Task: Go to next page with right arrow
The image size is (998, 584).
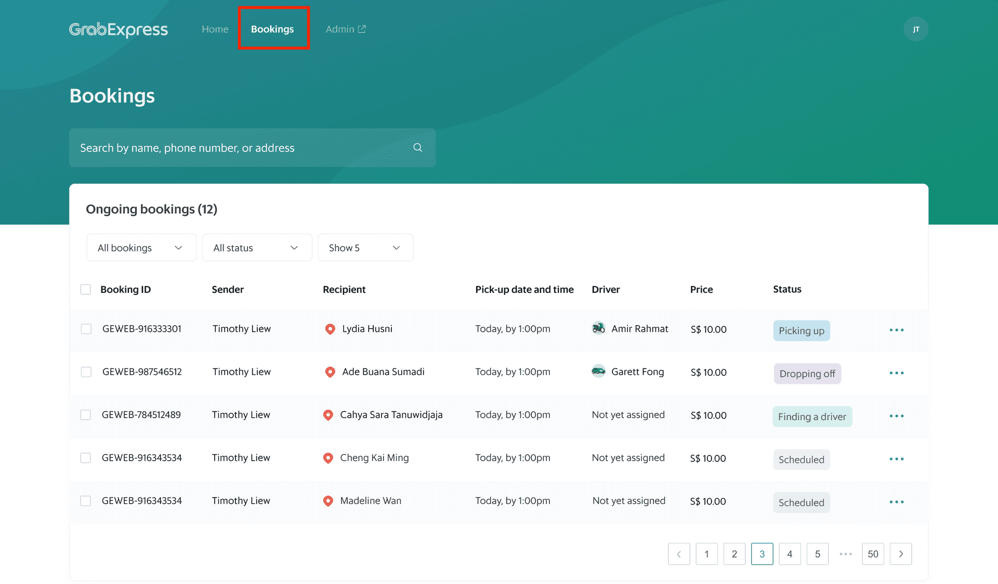Action: tap(901, 554)
